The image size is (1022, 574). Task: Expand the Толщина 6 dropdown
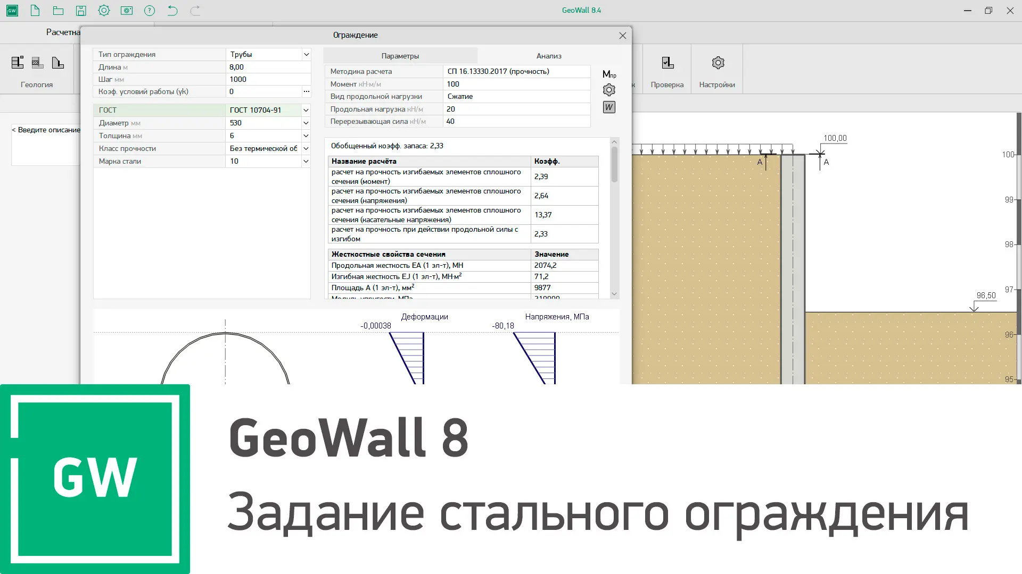306,136
